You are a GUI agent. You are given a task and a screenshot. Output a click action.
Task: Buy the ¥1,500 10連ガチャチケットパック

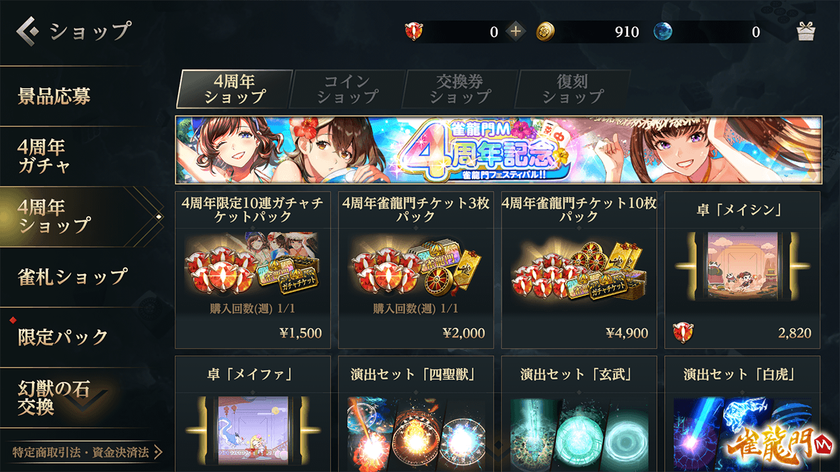pos(253,270)
